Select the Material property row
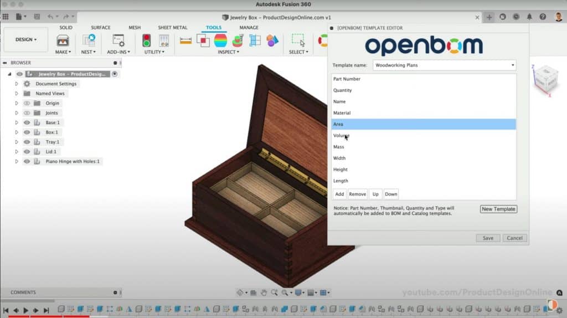The image size is (567, 318). point(424,113)
